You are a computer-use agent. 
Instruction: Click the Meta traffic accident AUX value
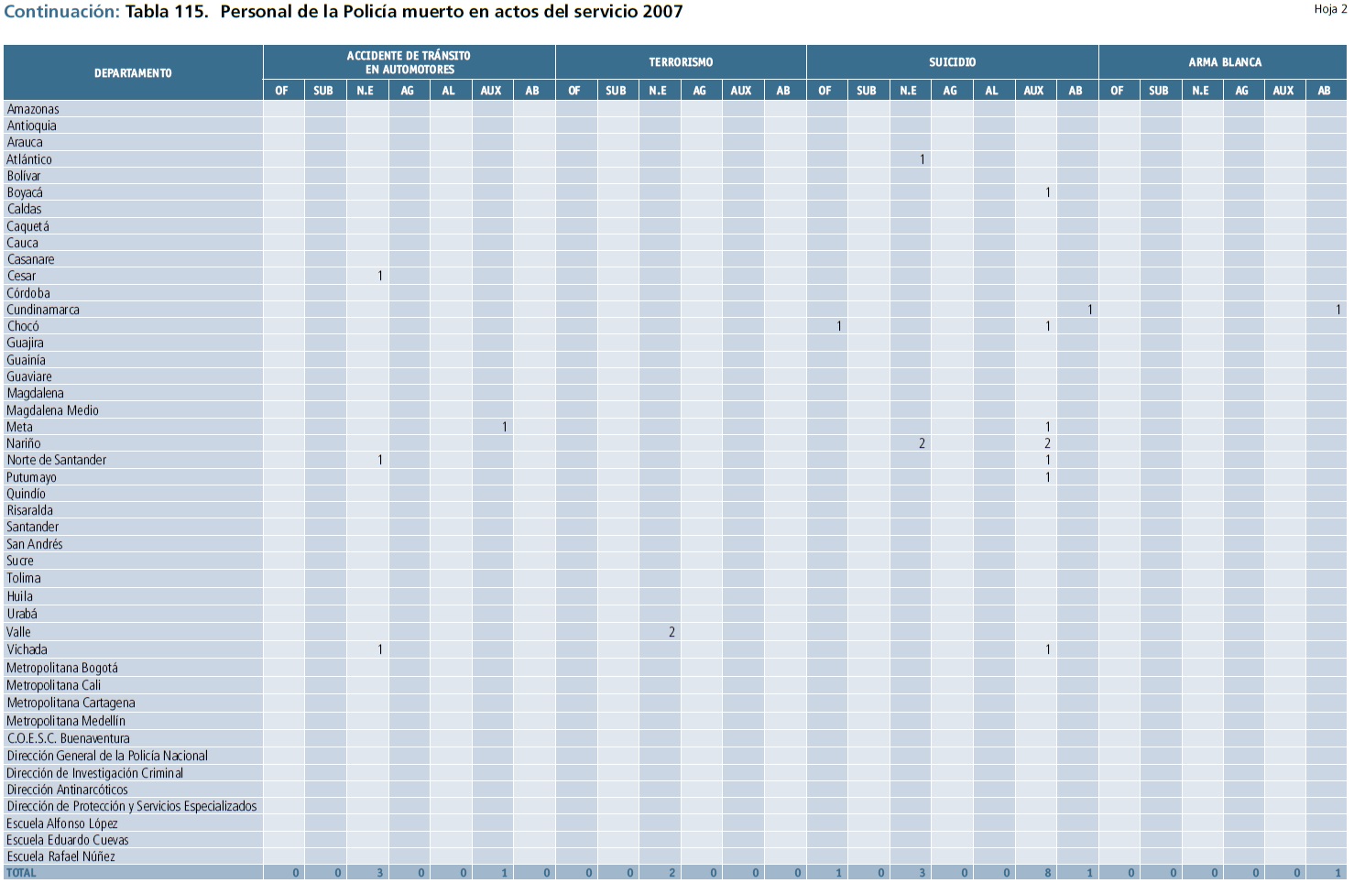coord(504,427)
